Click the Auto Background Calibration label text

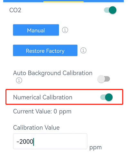(53, 73)
